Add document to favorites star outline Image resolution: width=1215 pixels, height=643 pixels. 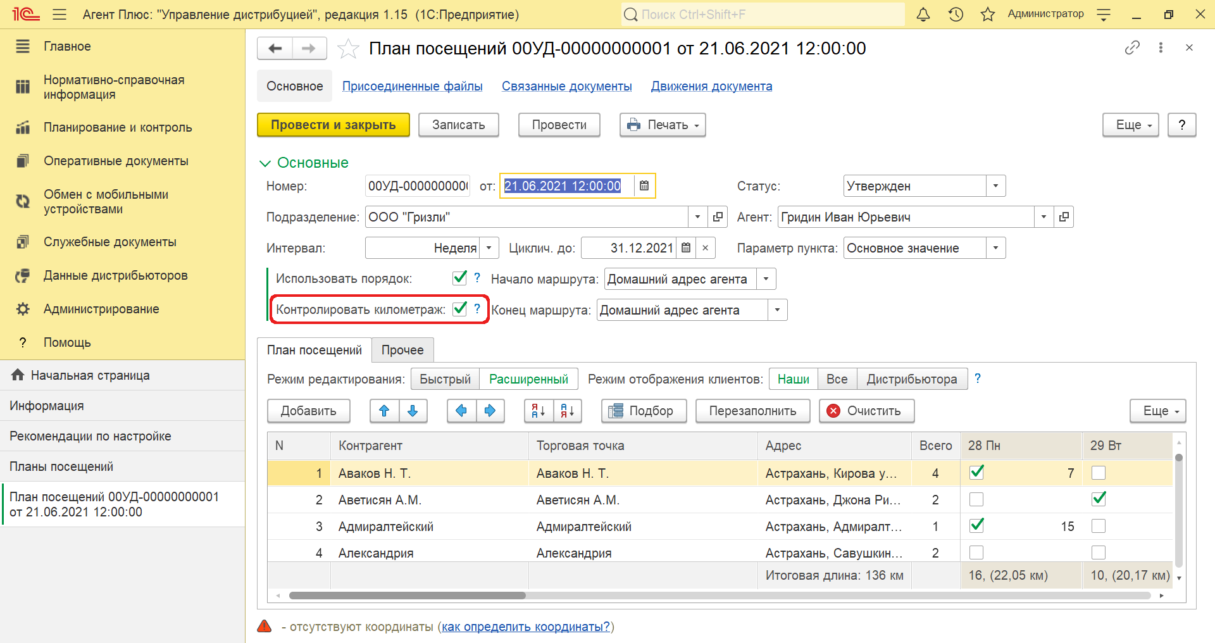348,49
